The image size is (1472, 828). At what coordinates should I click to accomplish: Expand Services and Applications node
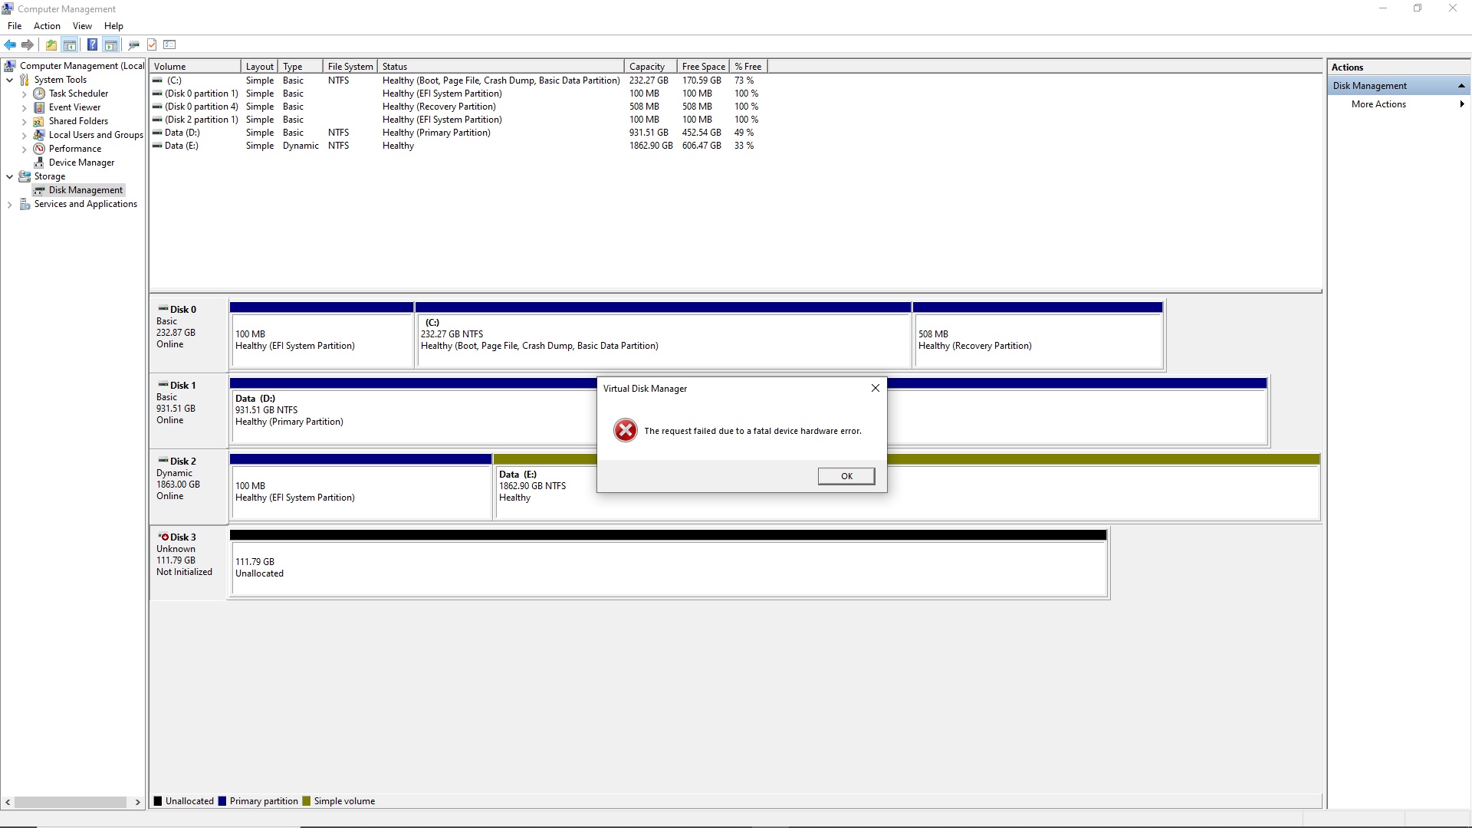coord(9,205)
